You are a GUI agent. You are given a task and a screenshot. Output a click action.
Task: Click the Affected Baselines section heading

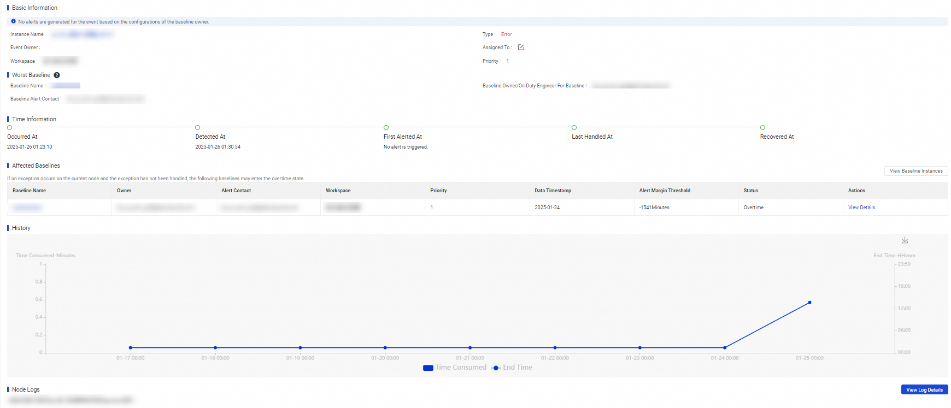point(36,165)
